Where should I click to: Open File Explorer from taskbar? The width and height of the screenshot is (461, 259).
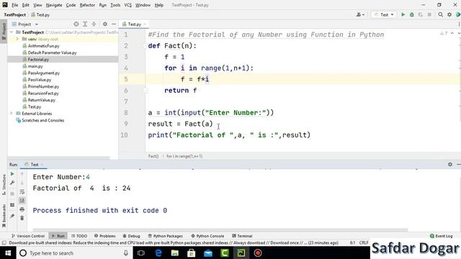pyautogui.click(x=174, y=253)
